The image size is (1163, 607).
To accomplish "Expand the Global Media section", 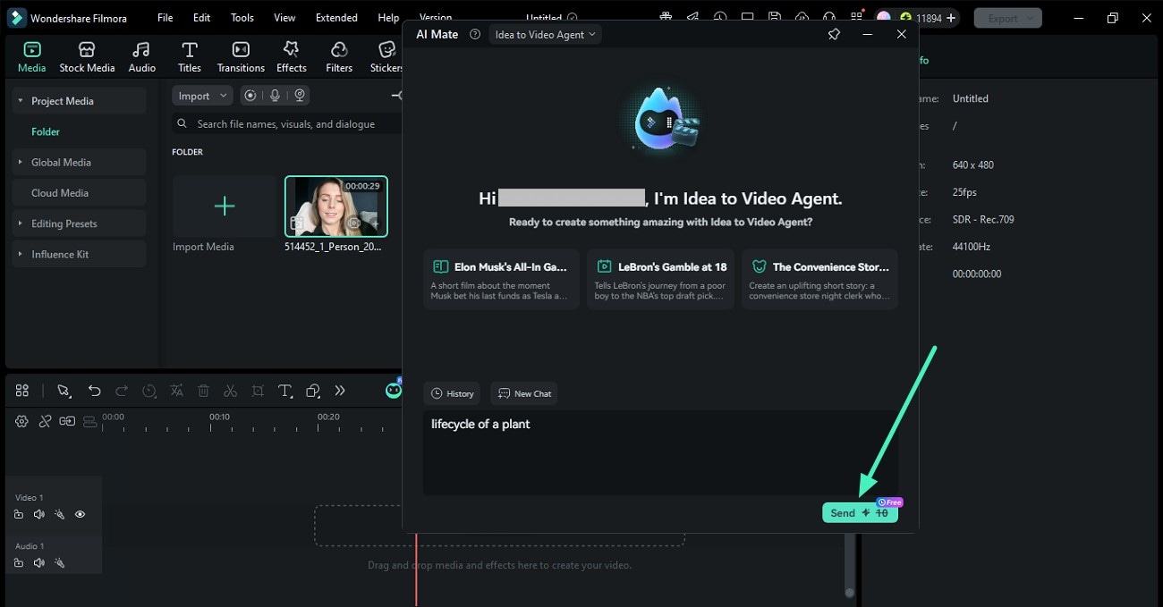I will pyautogui.click(x=21, y=162).
